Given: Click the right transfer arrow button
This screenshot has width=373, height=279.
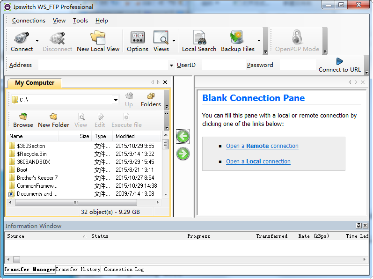Looking at the screenshot, I should pos(183,153).
